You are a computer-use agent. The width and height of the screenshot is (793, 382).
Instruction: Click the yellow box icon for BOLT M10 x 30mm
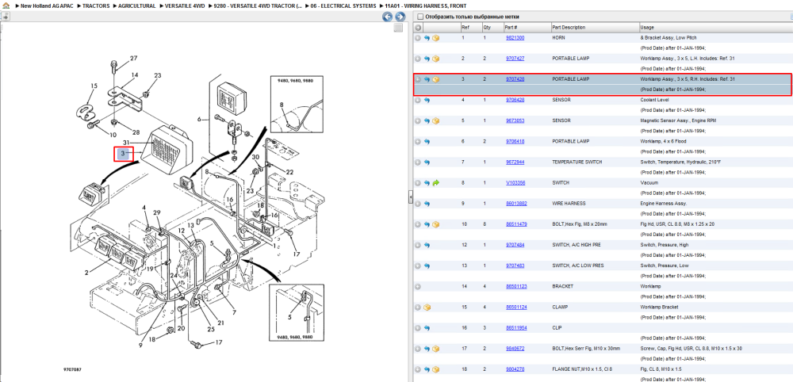point(435,349)
